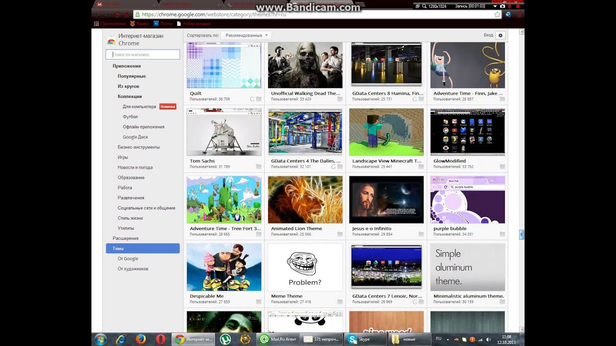
Task: Open the 'Развлечения' category
Action: point(131,198)
